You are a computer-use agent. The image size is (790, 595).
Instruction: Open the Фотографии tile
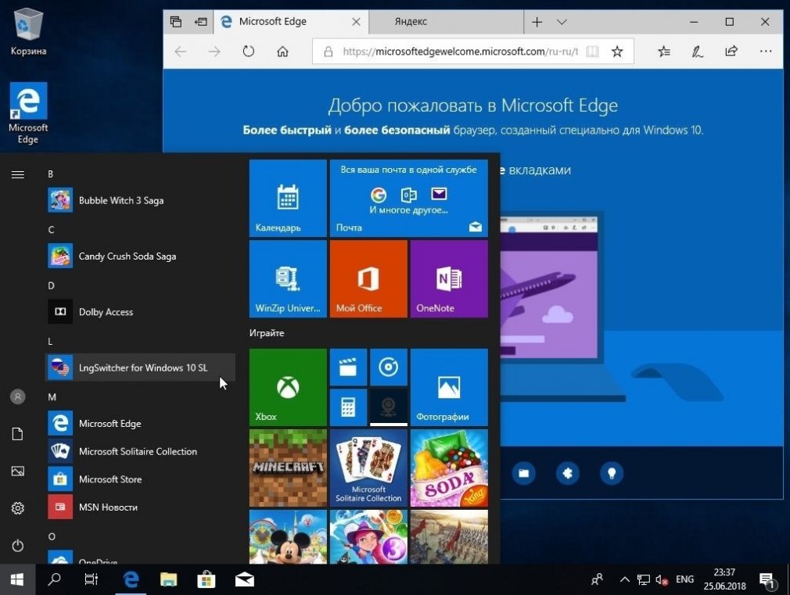click(449, 387)
